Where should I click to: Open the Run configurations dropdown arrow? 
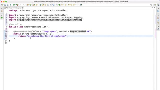(15, 5)
